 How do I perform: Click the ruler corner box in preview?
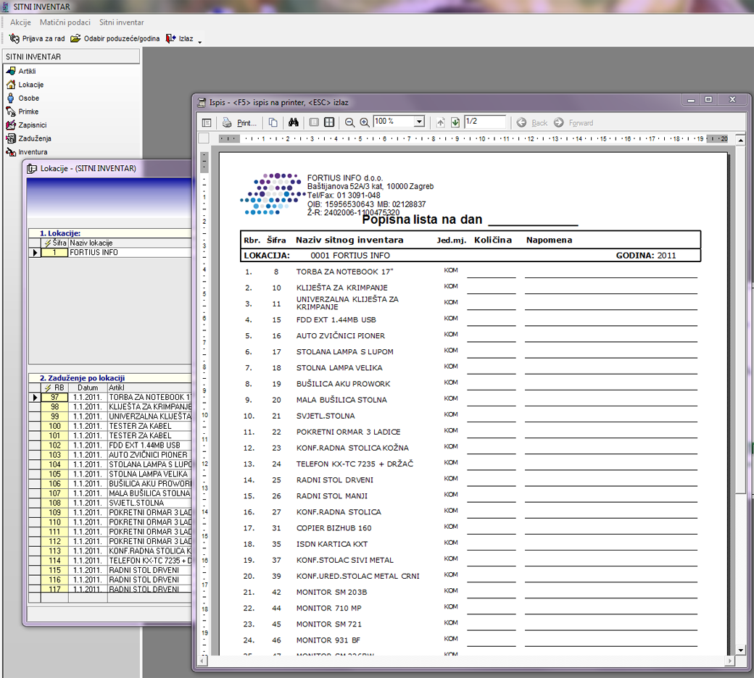(x=204, y=138)
